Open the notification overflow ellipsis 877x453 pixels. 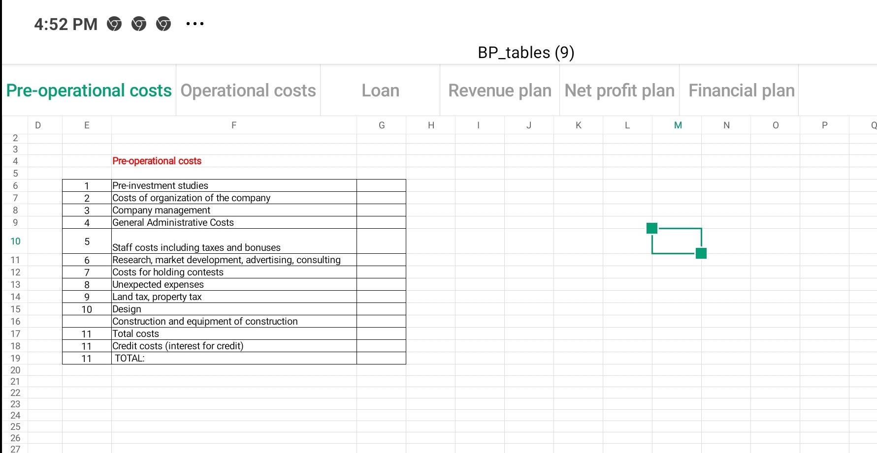(x=195, y=23)
